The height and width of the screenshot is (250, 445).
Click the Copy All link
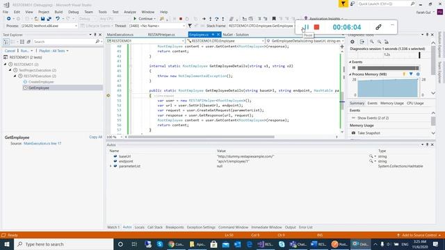click(x=96, y=137)
